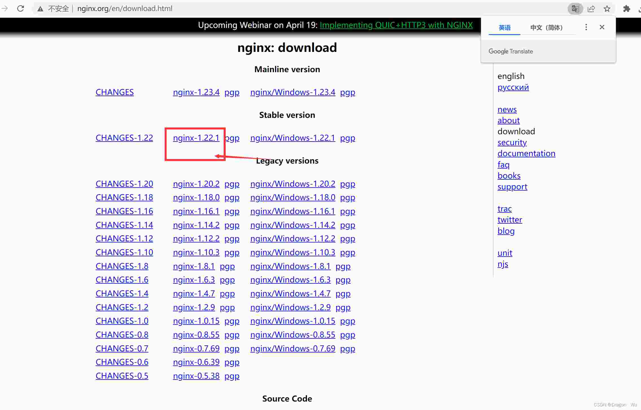Open the extensions puzzle icon
Viewport: 641px width, 410px height.
(x=626, y=9)
